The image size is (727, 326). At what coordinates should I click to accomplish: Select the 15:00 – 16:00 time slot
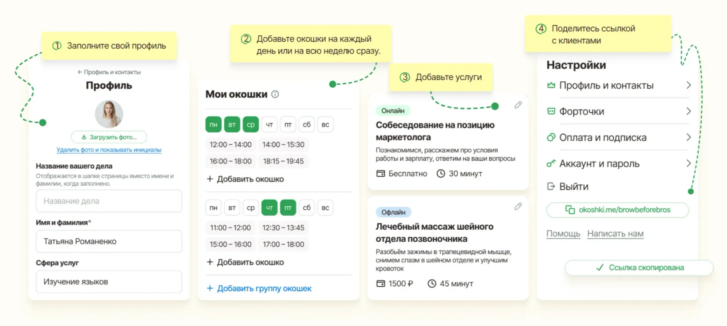click(230, 244)
